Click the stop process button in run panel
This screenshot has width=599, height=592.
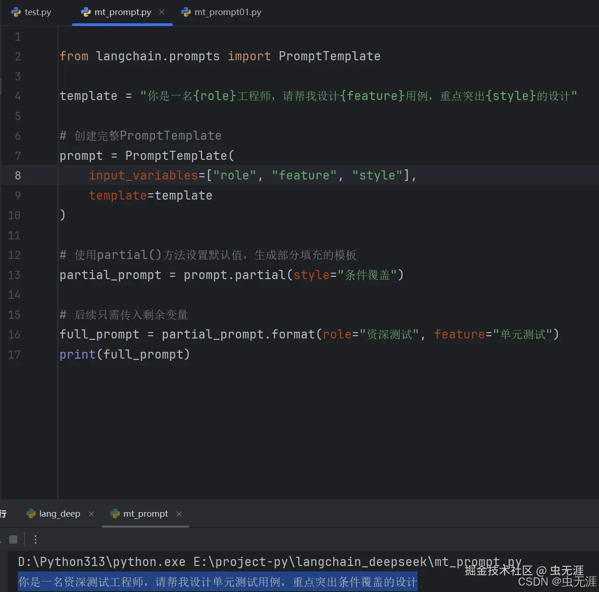(x=13, y=539)
